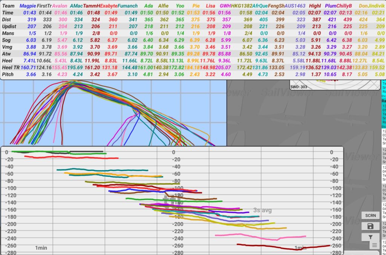
Task: Select the Plum team column header
Action: [x=331, y=6]
